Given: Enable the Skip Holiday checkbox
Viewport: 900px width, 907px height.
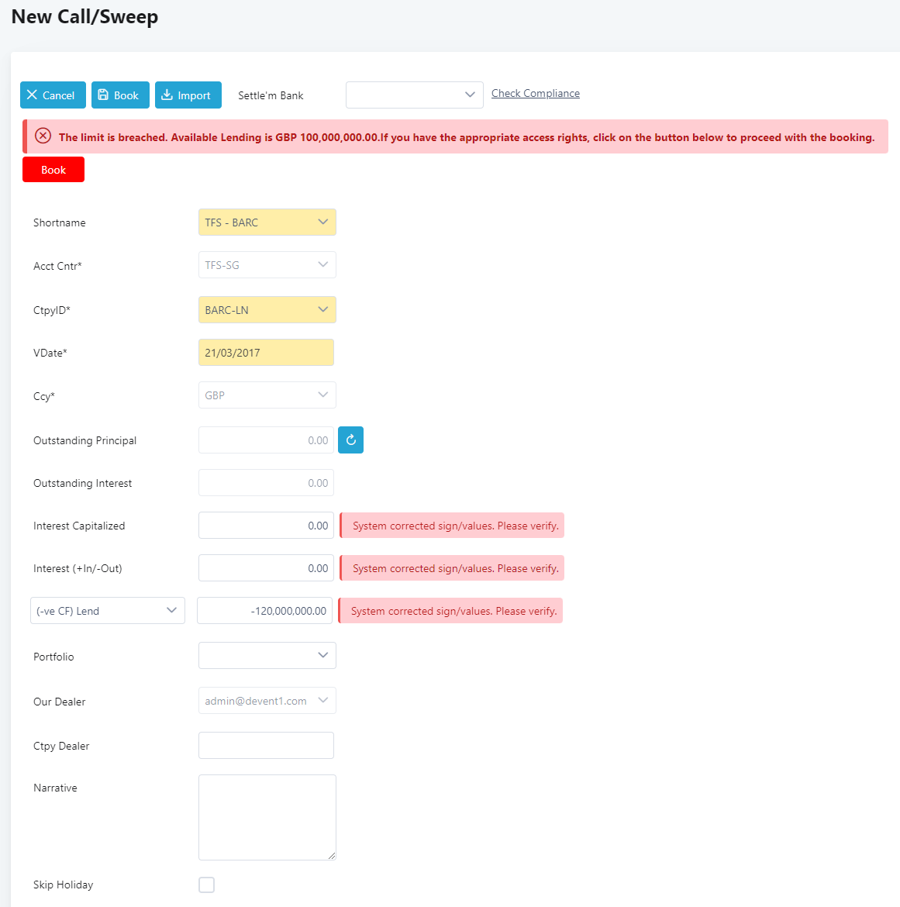Looking at the screenshot, I should click(x=206, y=885).
